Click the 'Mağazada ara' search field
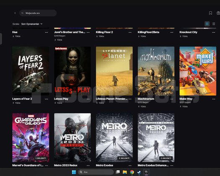220x176 pixels. click(x=38, y=13)
